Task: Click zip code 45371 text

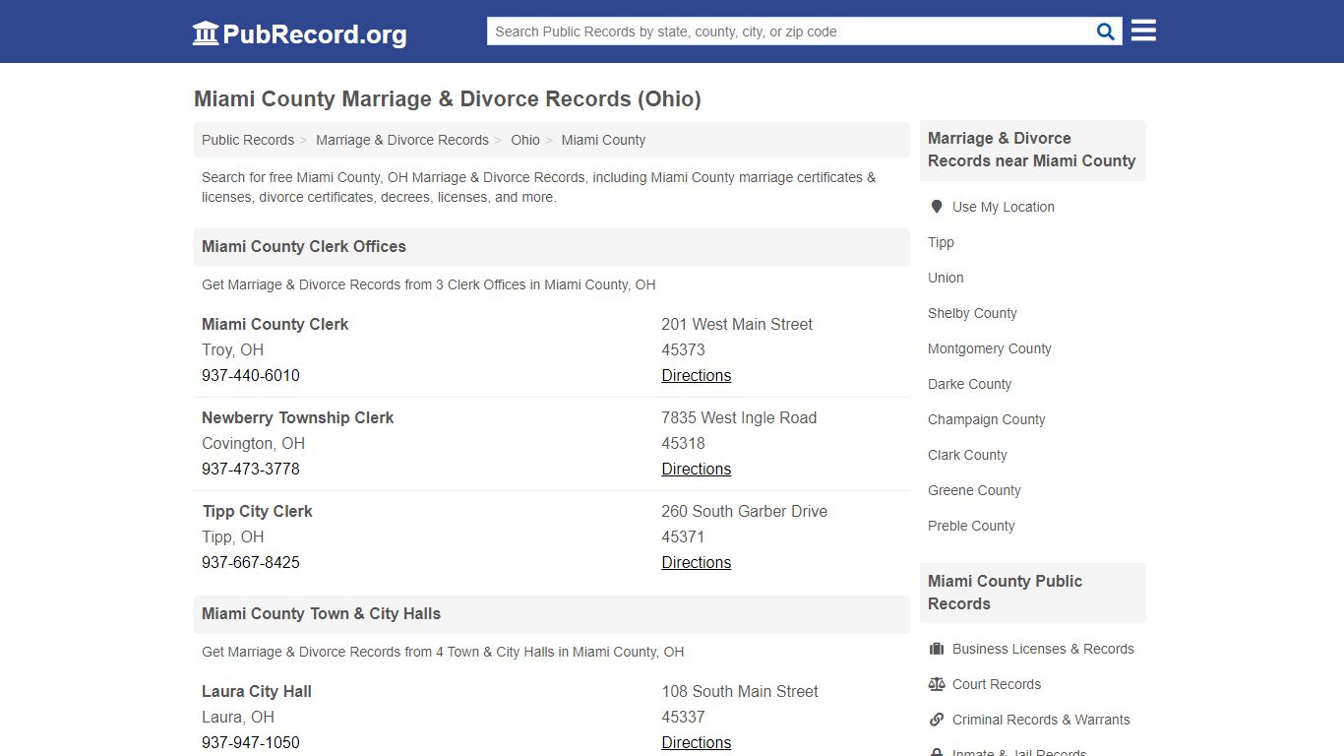Action: click(x=683, y=536)
